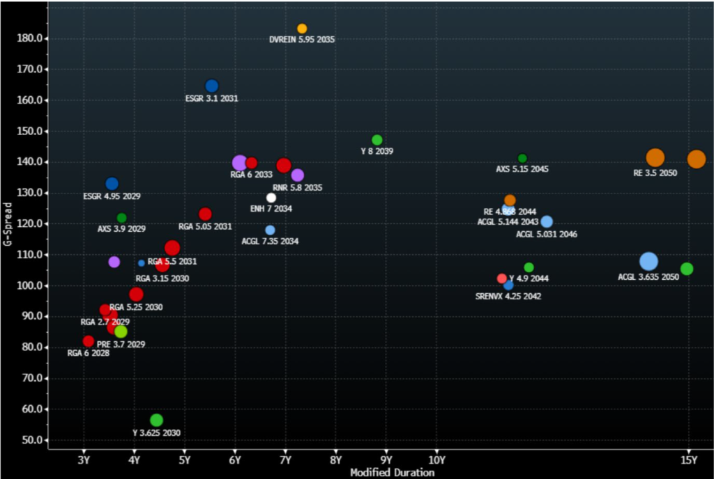Click the light-blue ACGL 7.35 2034 bubble
Viewport: 714px width, 479px height.
(270, 230)
